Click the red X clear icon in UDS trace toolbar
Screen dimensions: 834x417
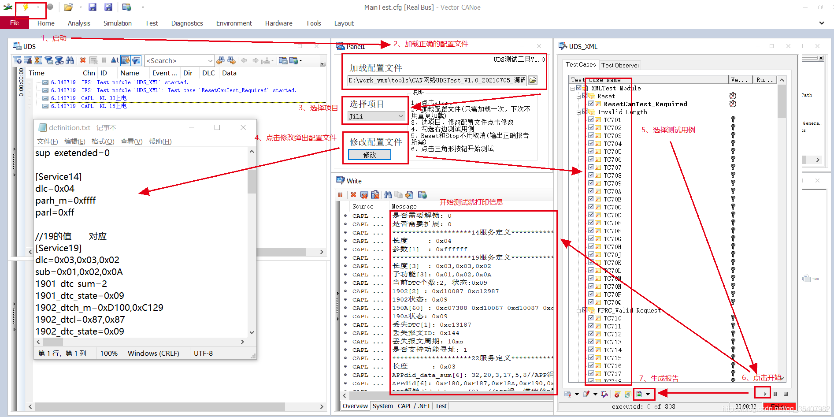pyautogui.click(x=83, y=60)
